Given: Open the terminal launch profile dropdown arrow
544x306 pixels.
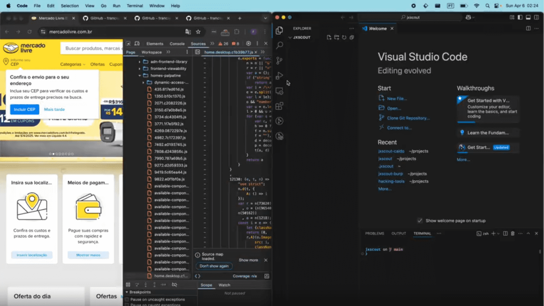Looking at the screenshot, I should [x=498, y=234].
